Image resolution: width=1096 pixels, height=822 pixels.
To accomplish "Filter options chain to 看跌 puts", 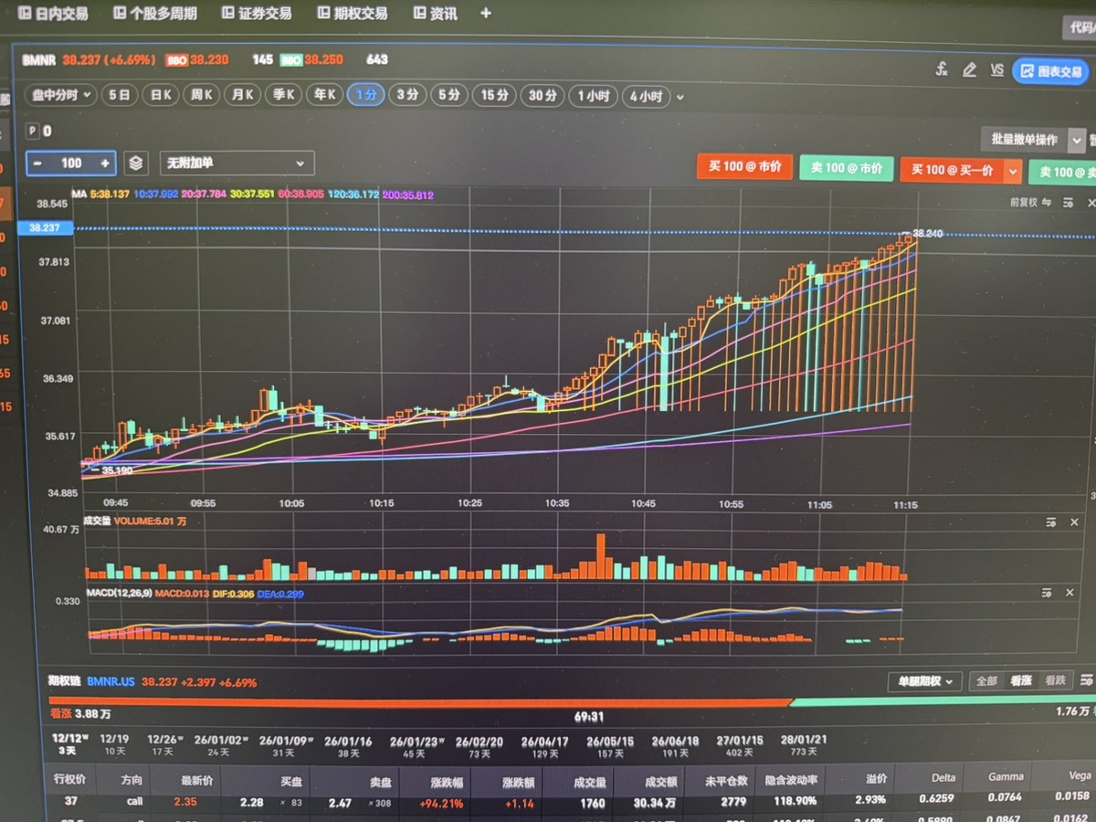I will tap(1055, 681).
